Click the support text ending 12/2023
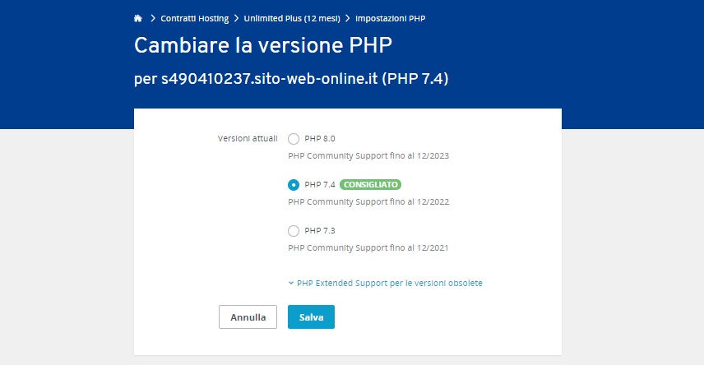This screenshot has height=365, width=704. click(368, 155)
